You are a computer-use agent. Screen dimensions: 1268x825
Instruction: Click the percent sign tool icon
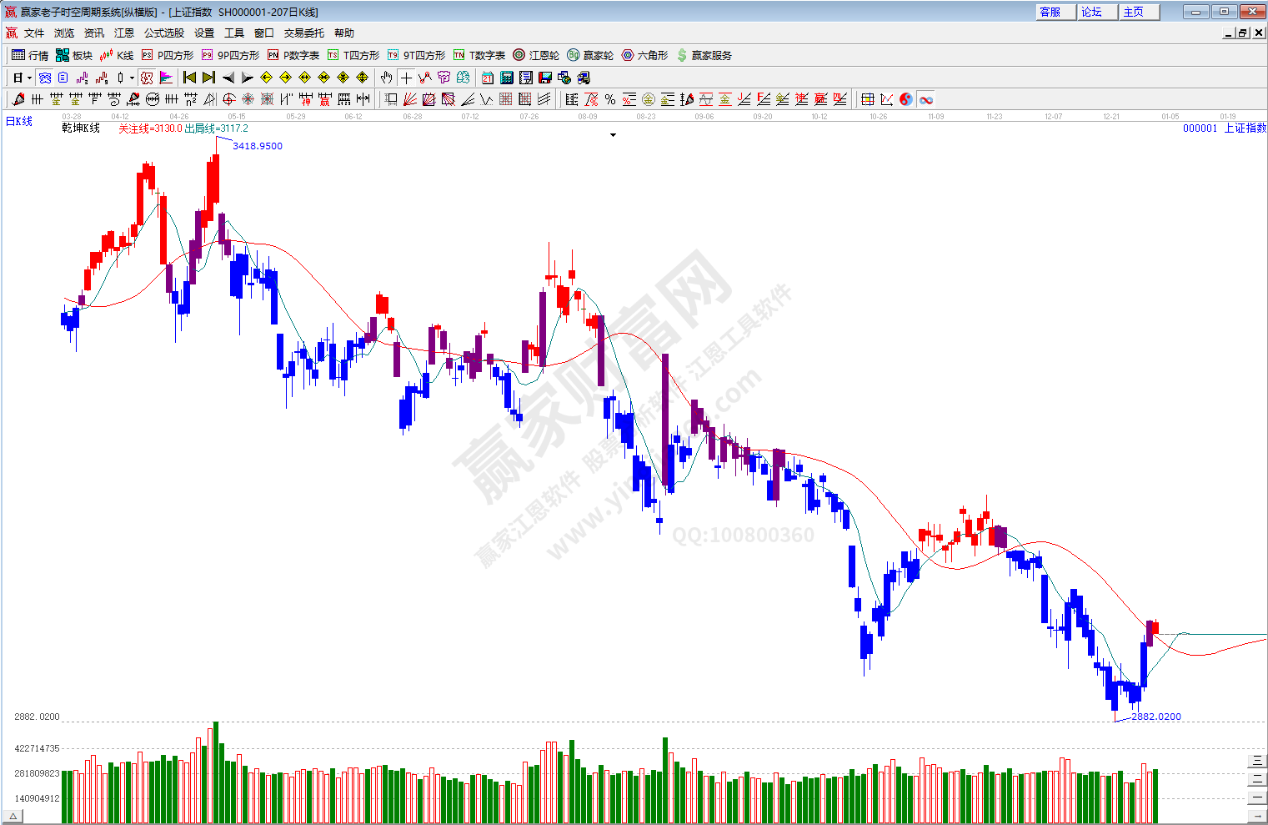click(610, 99)
